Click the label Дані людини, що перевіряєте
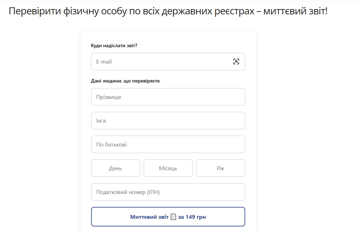 click(x=125, y=80)
